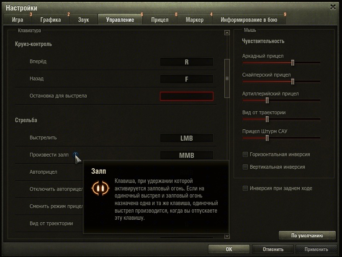Click the Вид от траектории keyboard row label
The image size is (342, 257).
coord(51,224)
